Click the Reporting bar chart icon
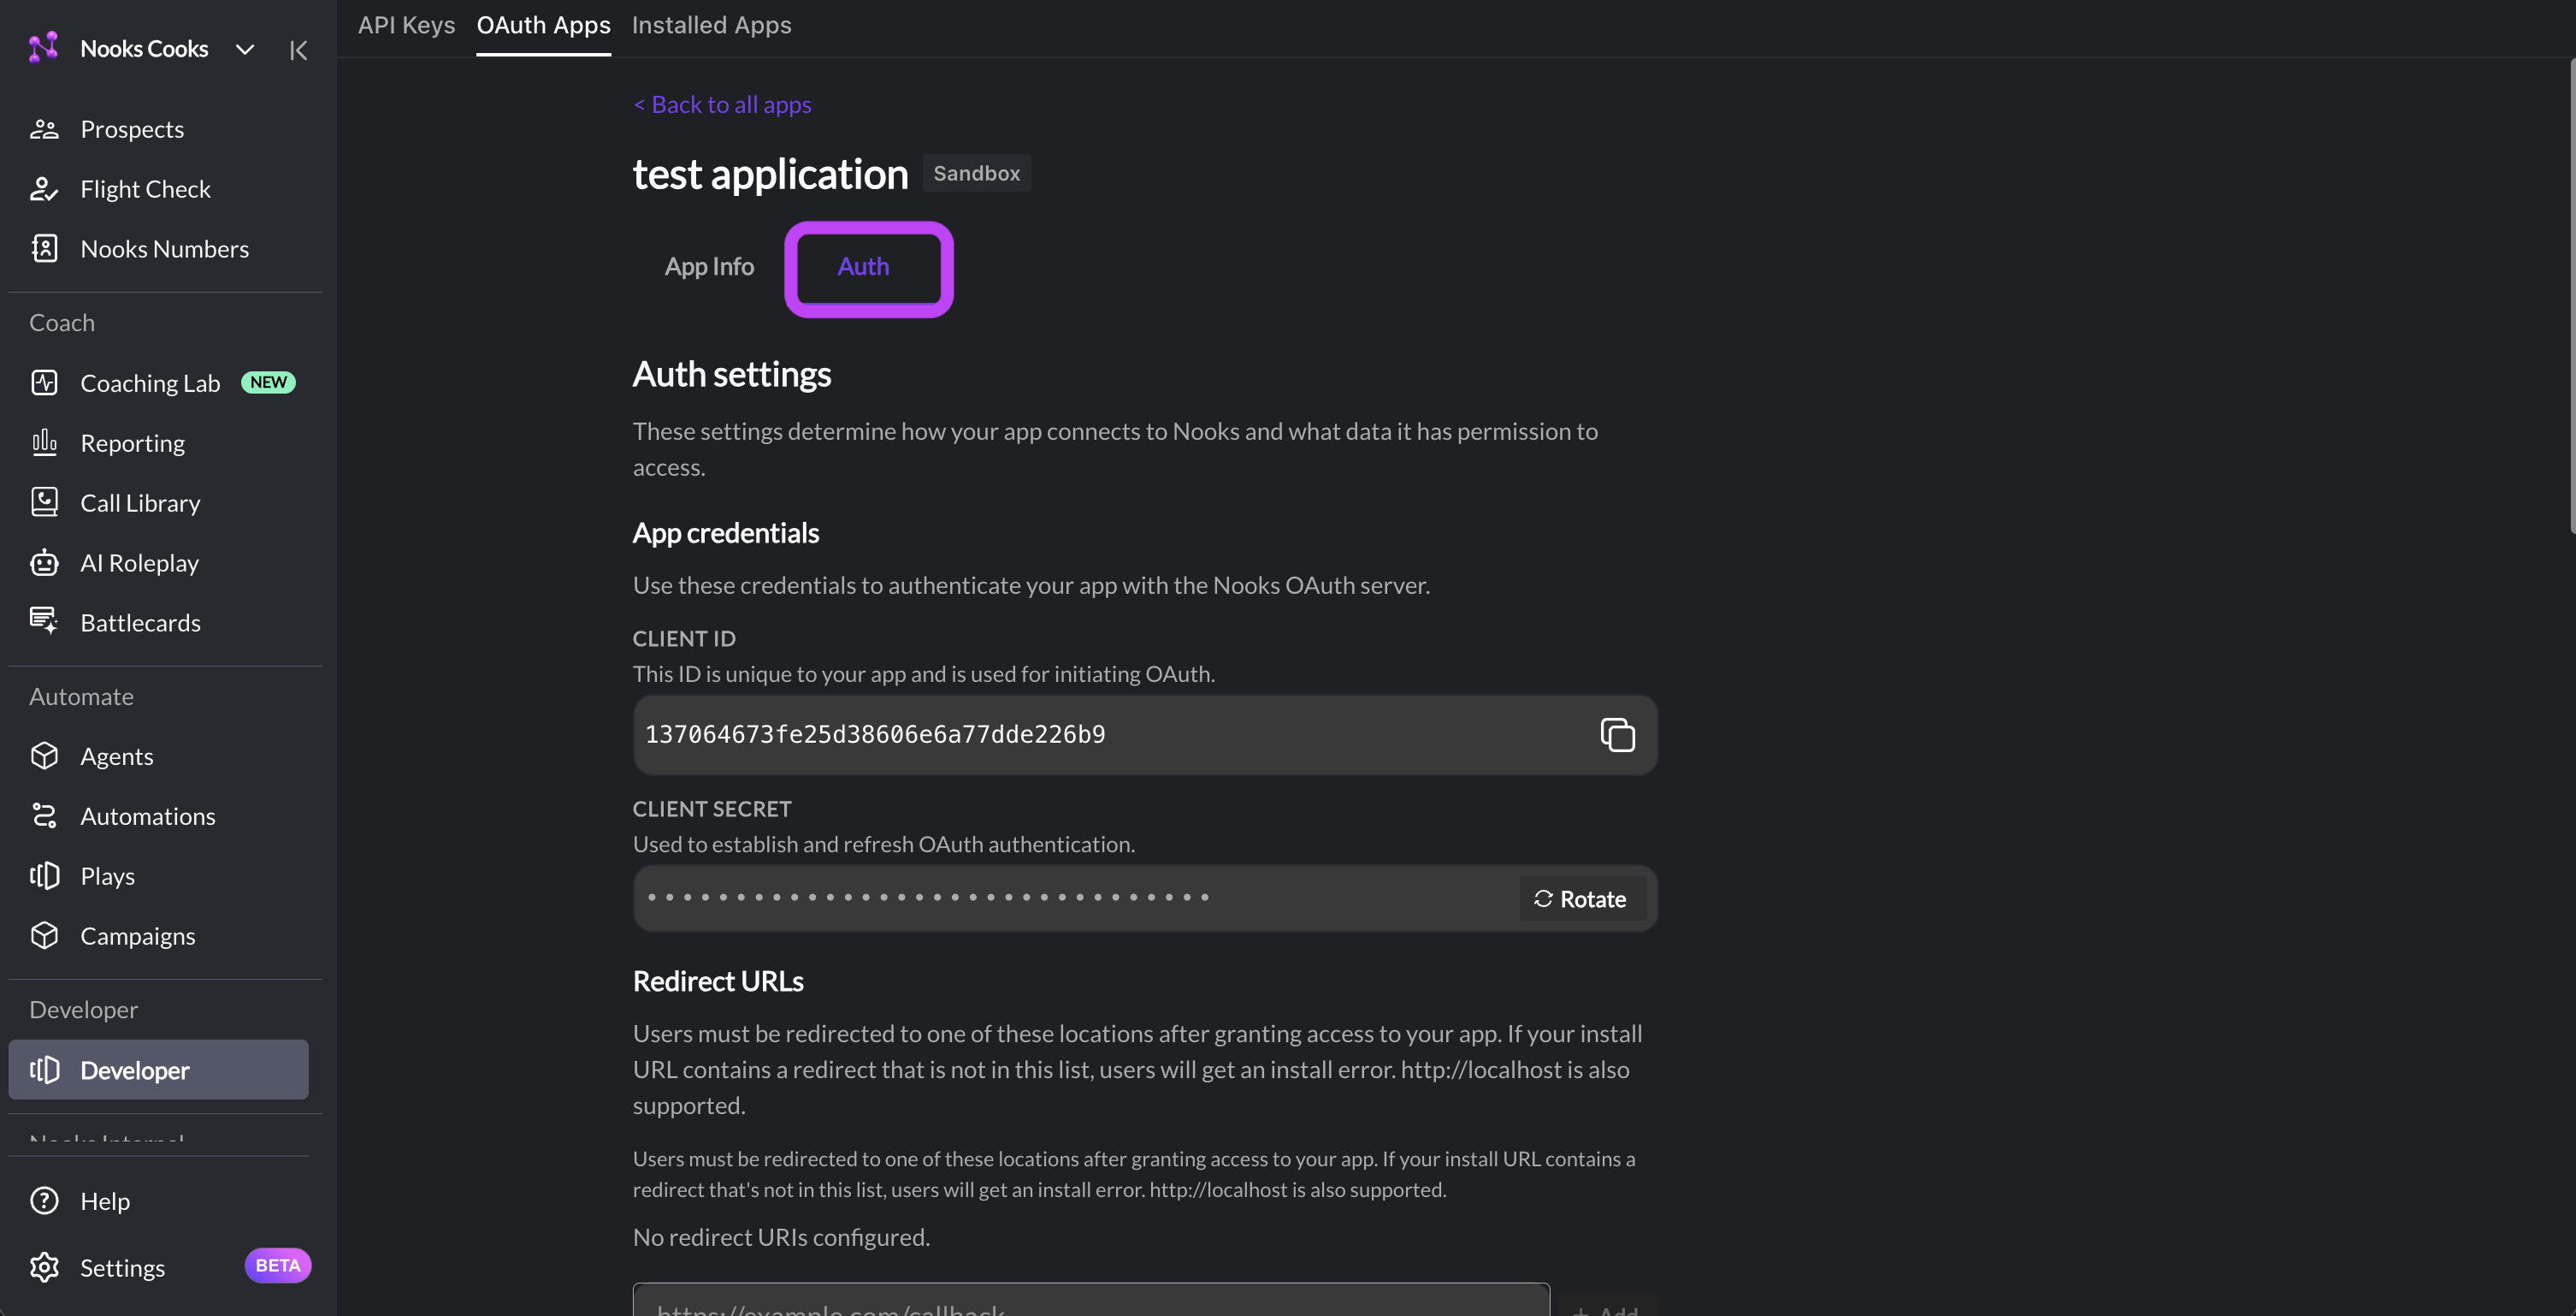2576x1316 pixels. (x=44, y=442)
